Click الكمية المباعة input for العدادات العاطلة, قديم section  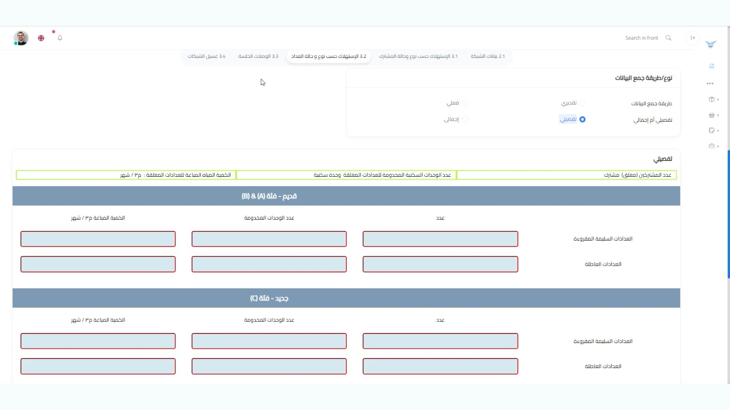[x=98, y=264]
